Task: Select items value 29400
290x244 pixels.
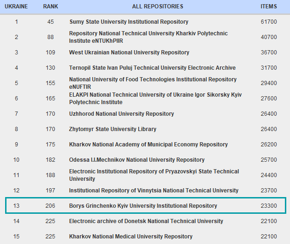Action: pos(269,83)
